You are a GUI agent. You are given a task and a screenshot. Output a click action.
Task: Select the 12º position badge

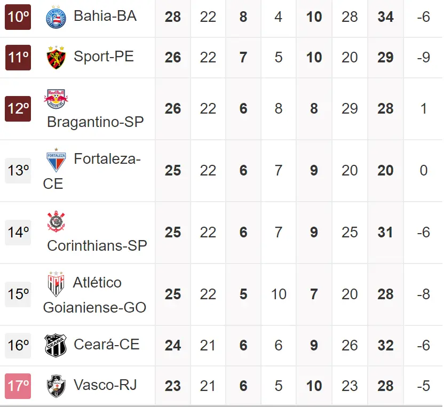pyautogui.click(x=18, y=109)
